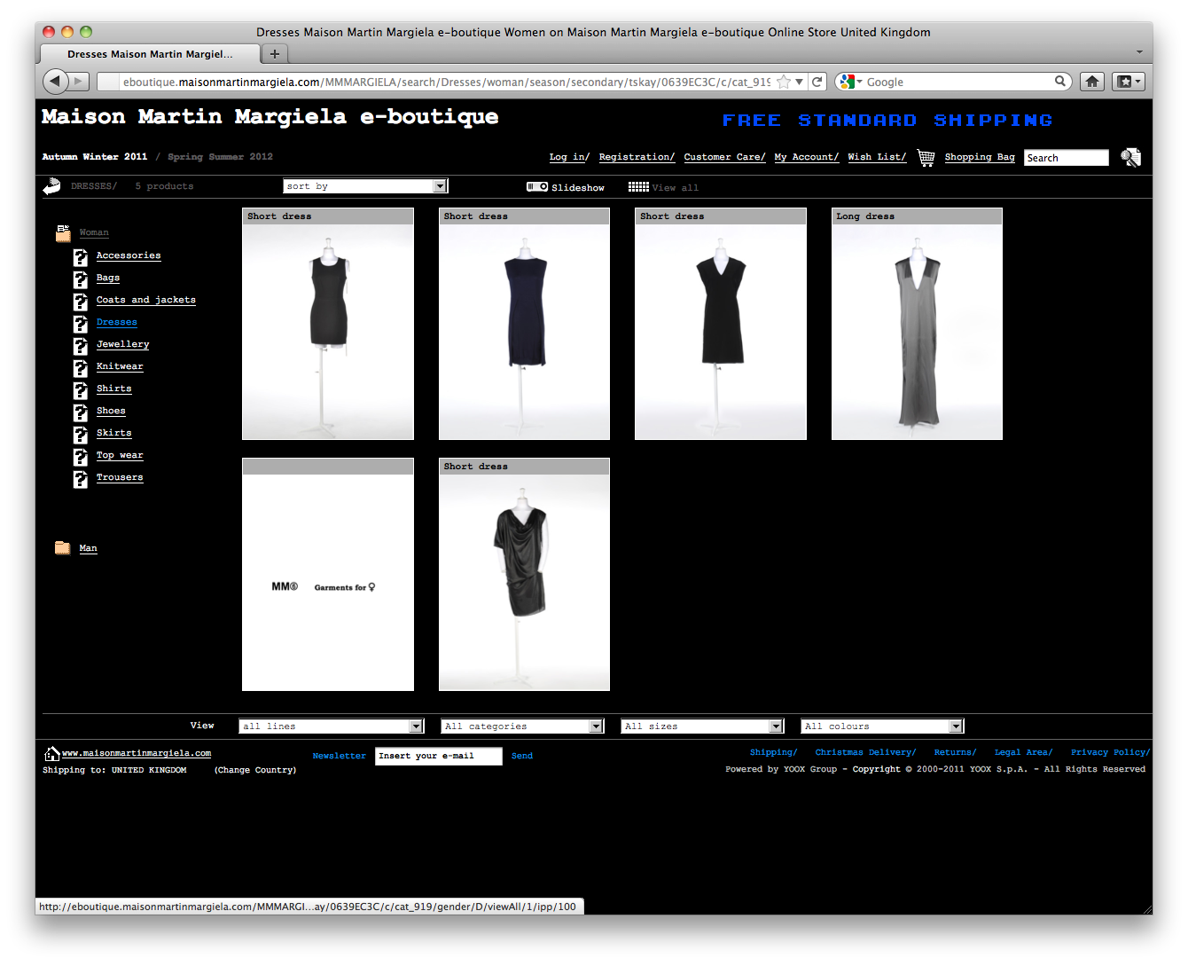Screen dimensions: 1188x958
Task: Toggle the Slideshow switch
Action: pos(536,186)
